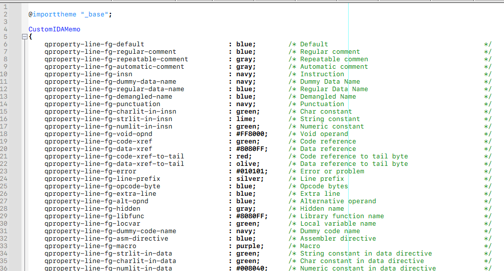
Task: Click 'qproperty-line-fg-regular-comment' property name
Action: pos(110,52)
